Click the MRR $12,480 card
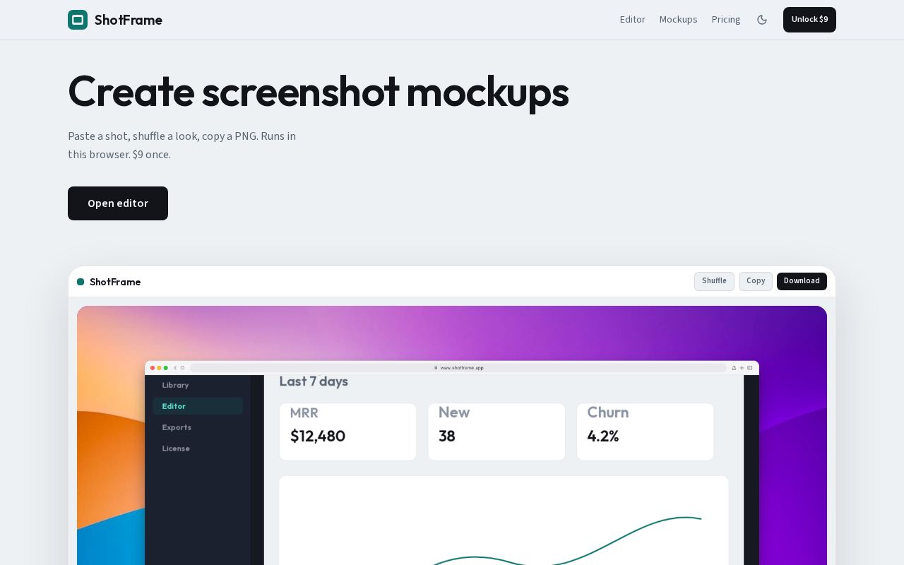 pyautogui.click(x=347, y=432)
